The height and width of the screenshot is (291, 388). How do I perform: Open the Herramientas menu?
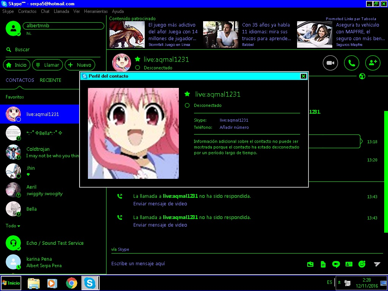tap(95, 11)
